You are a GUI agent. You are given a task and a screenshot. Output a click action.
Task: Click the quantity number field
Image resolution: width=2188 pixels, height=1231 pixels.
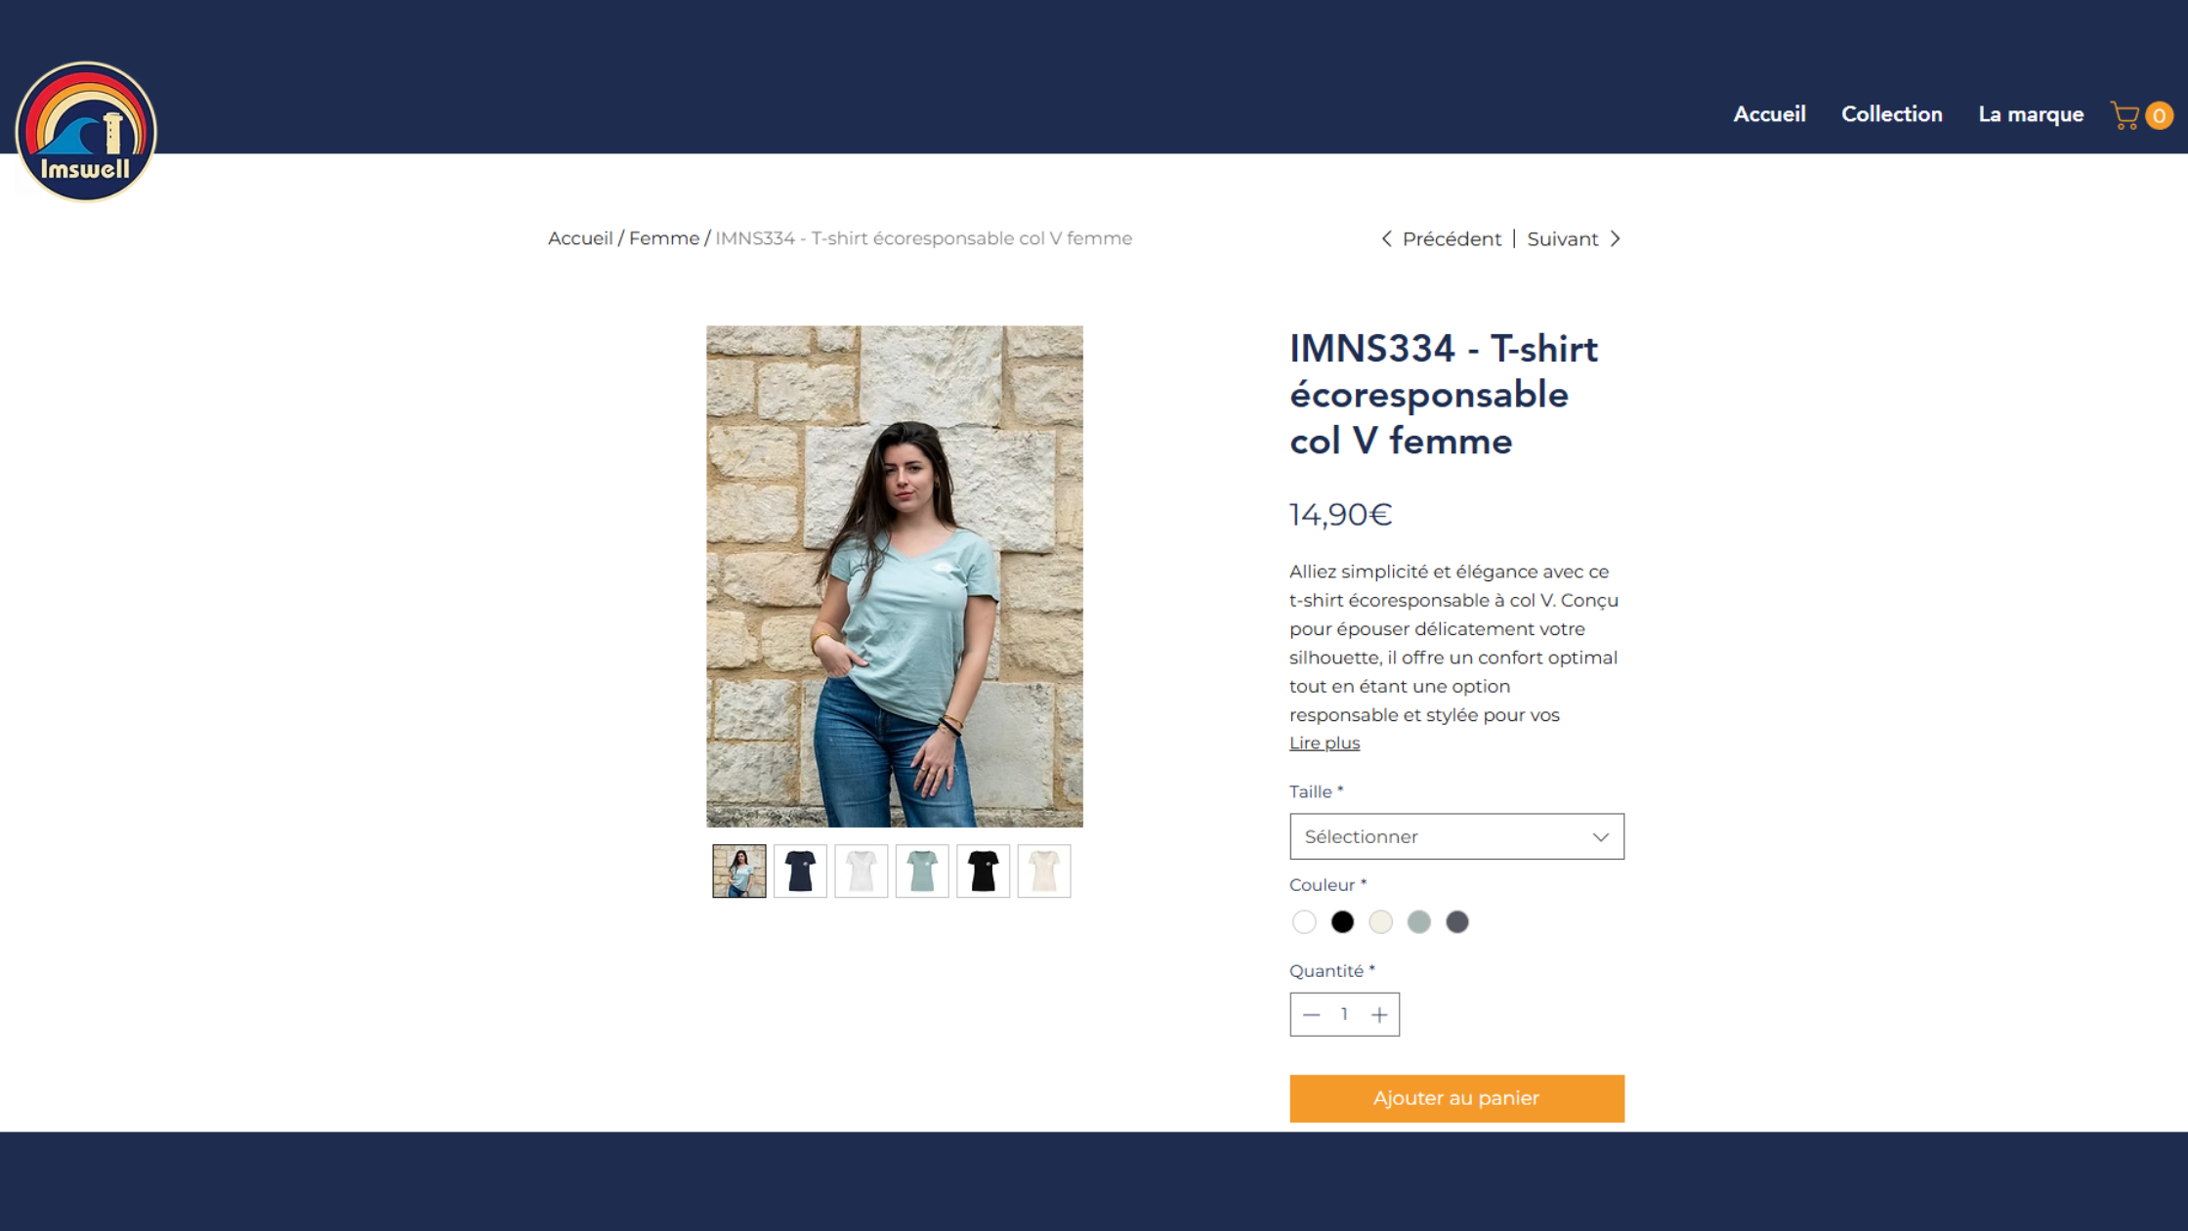(1344, 1014)
